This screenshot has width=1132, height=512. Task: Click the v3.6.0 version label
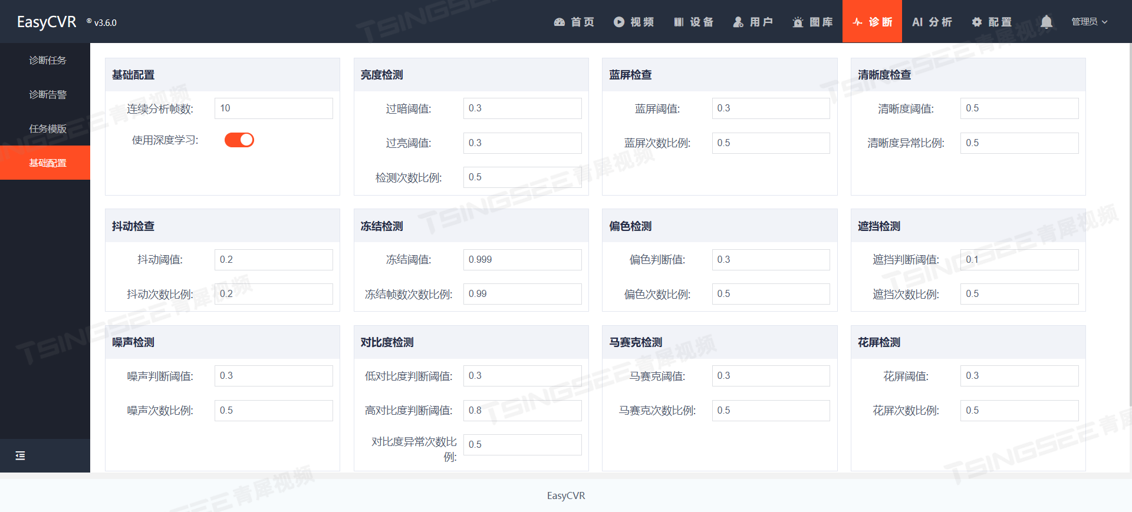pos(106,23)
